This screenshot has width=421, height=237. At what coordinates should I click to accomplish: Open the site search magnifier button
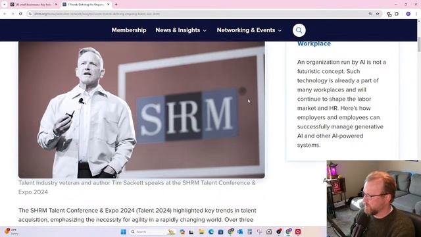[299, 30]
